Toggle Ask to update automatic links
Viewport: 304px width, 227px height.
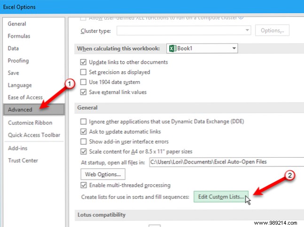click(83, 132)
